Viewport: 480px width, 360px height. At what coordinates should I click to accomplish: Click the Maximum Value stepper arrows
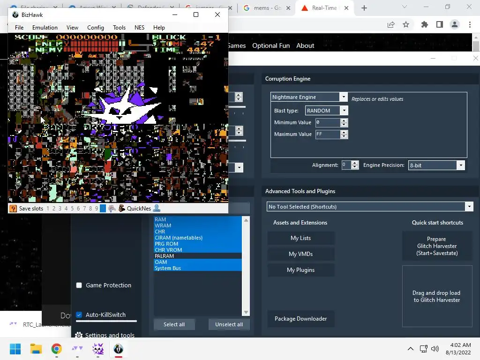[344, 134]
